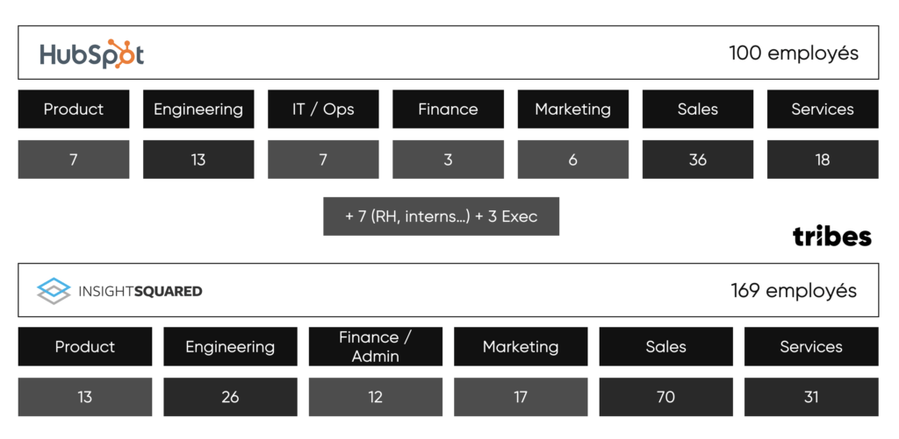899x439 pixels.
Task: Click the Engineering value 13
Action: 198,159
